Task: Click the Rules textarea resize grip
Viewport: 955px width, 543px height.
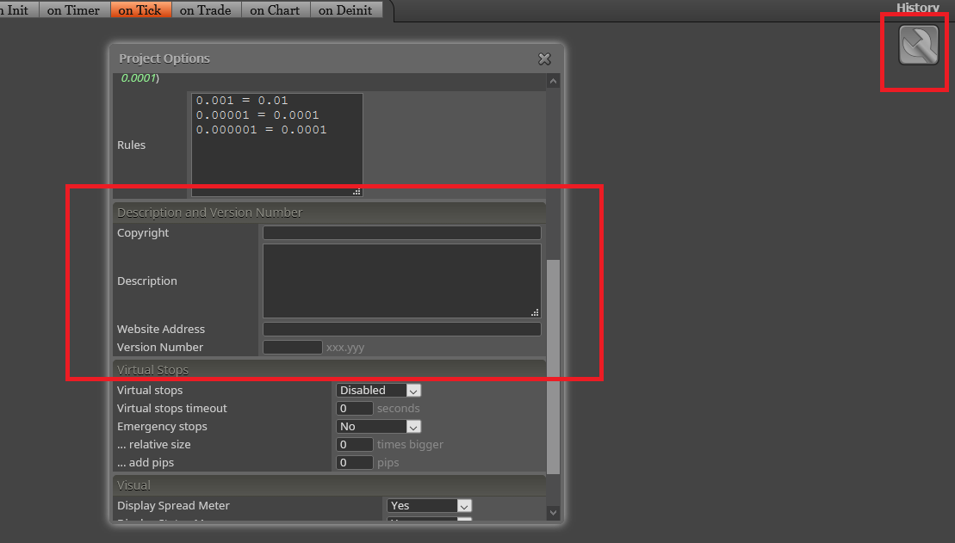Action: coord(357,192)
